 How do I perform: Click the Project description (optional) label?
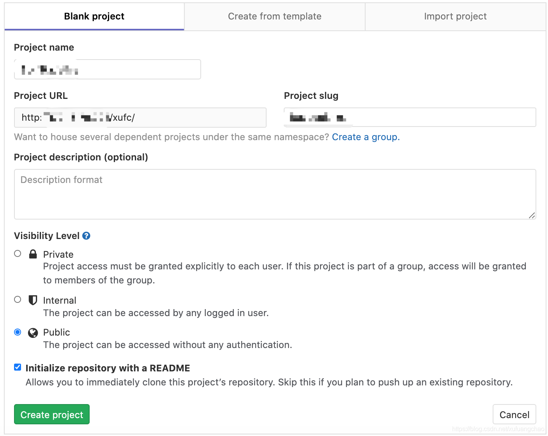click(x=81, y=157)
